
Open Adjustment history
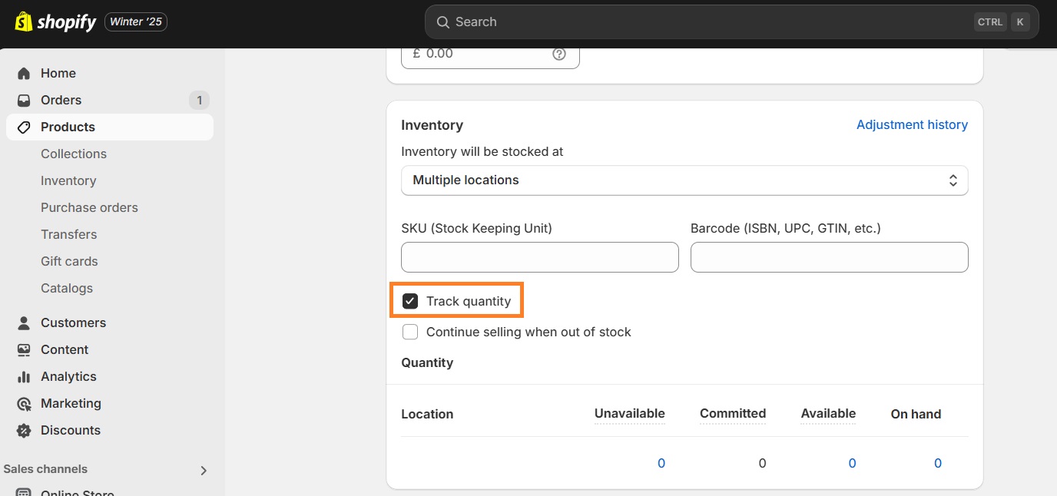point(912,124)
